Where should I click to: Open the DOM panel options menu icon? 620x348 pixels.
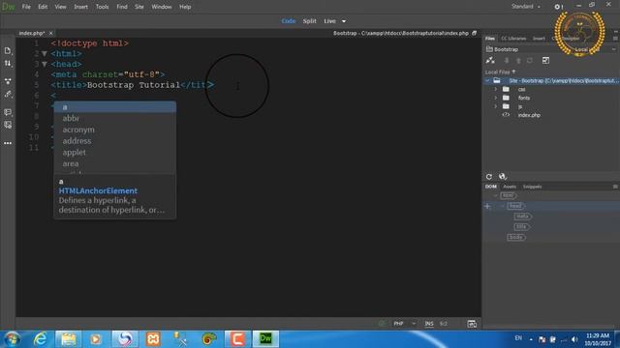615,187
